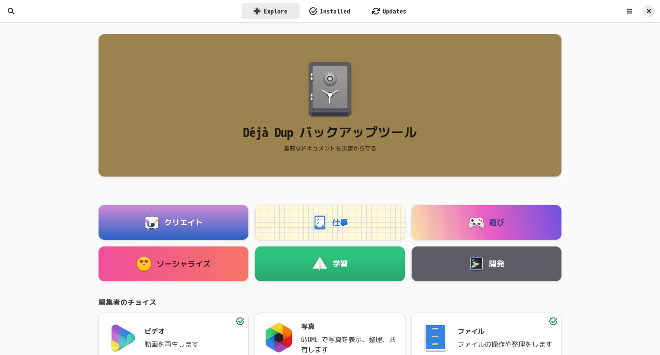
Task: Click the game controller icon in 遊び
Action: pyautogui.click(x=476, y=223)
